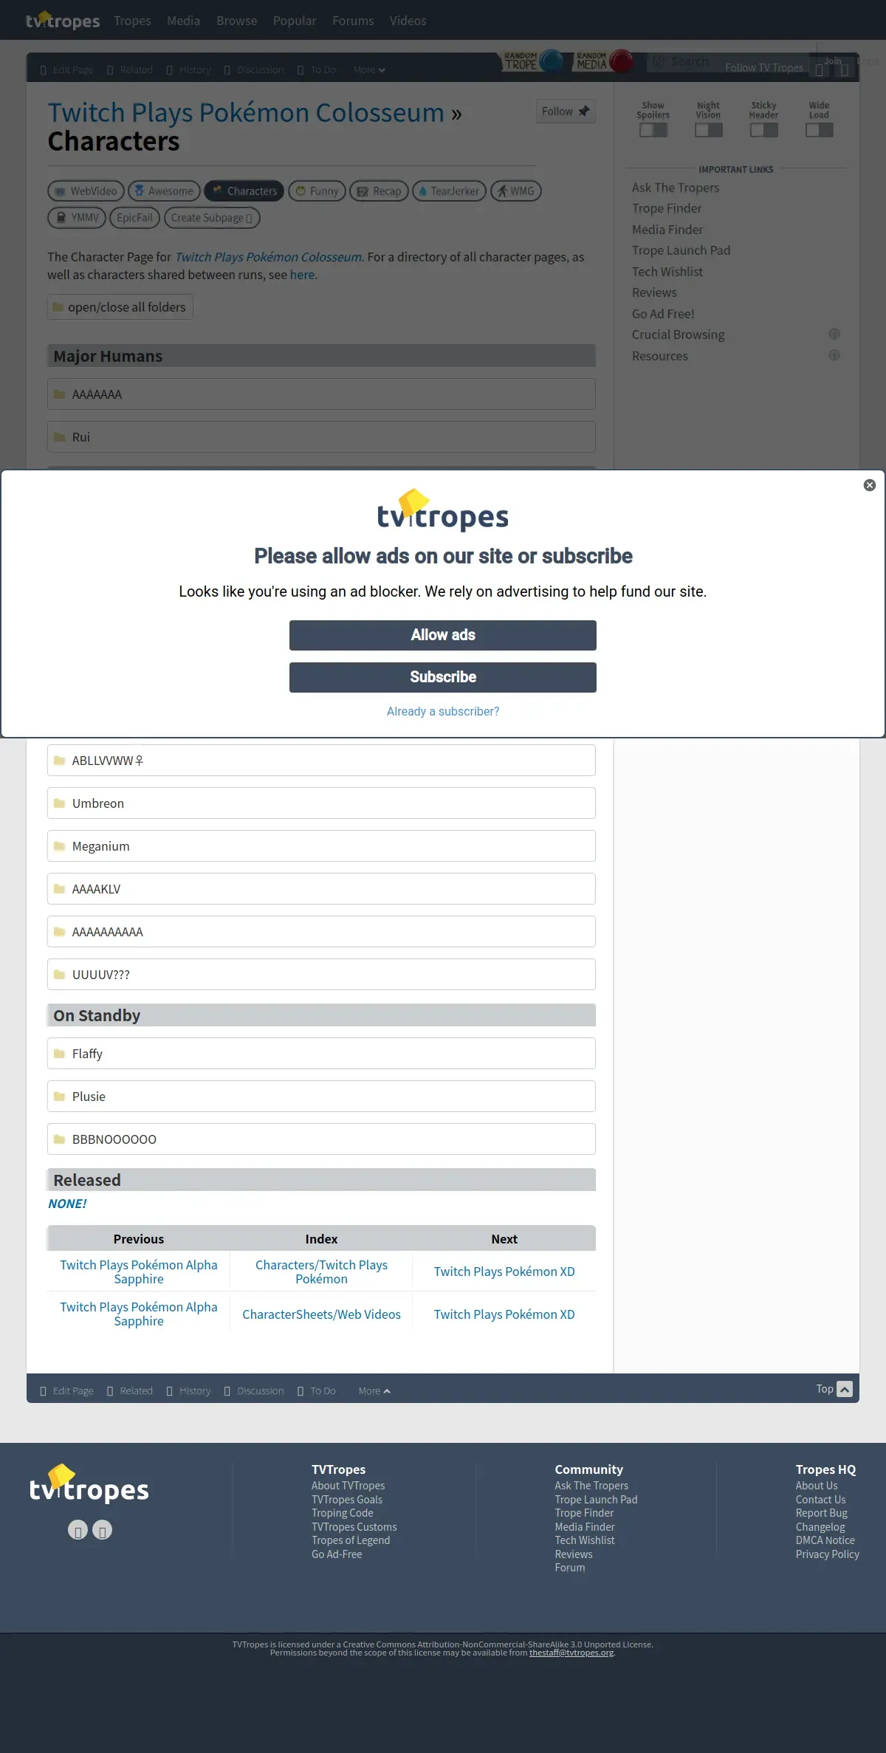Open Trope Launch Pad sidebar link
The height and width of the screenshot is (1753, 886).
pos(681,250)
